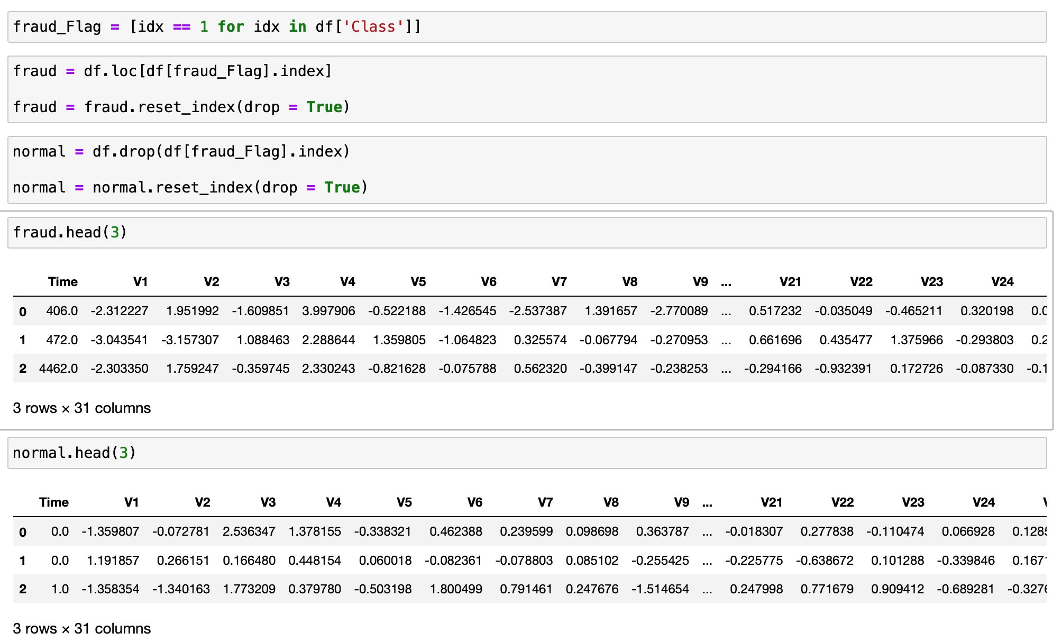Click the 'Class' string in first cell
Screen dimensions: 1062x642
[373, 27]
